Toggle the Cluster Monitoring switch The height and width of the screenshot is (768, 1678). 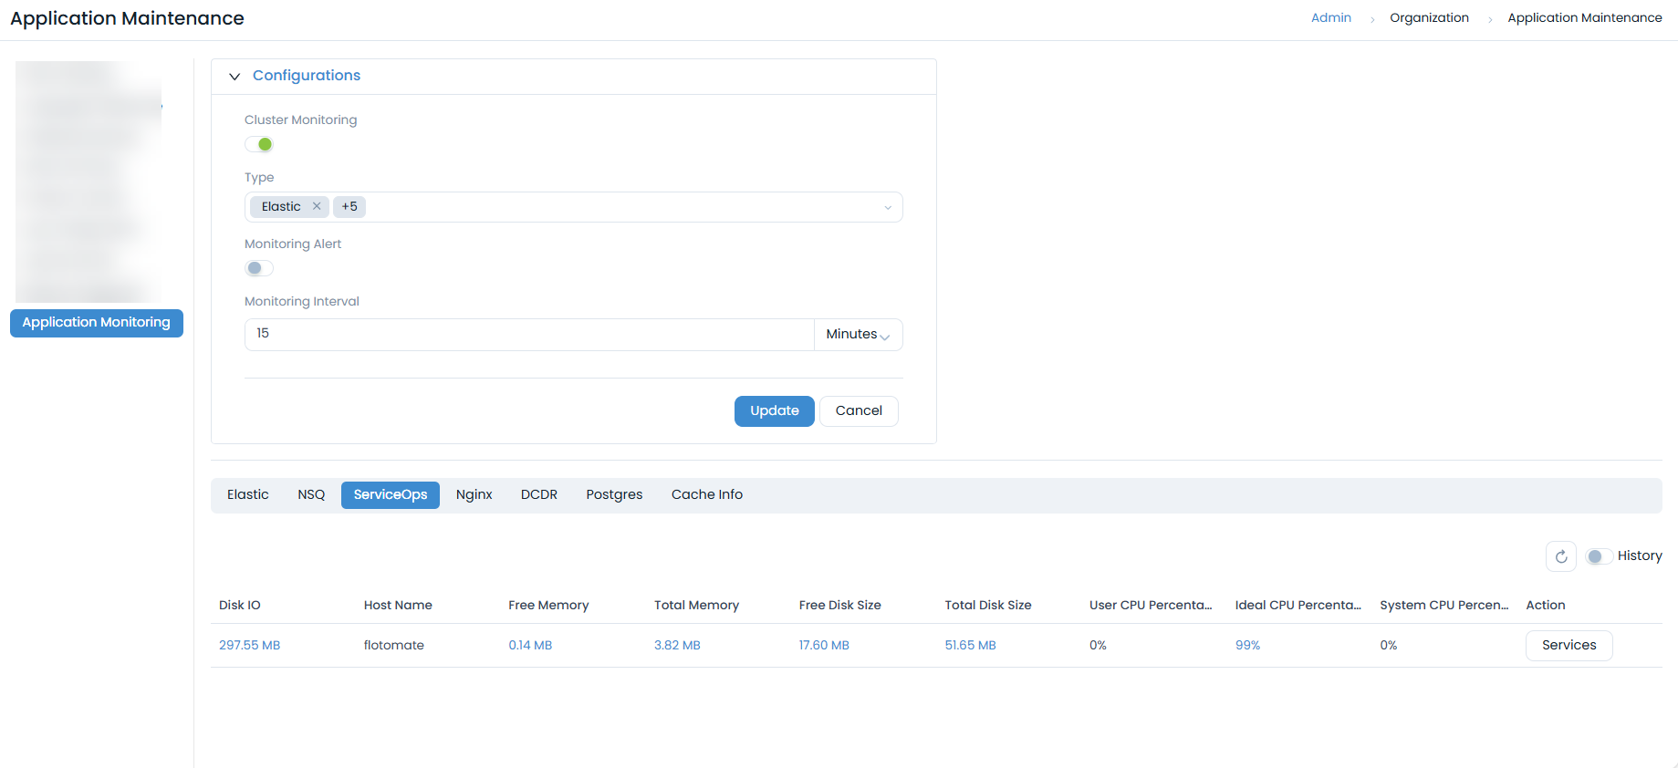pos(259,144)
